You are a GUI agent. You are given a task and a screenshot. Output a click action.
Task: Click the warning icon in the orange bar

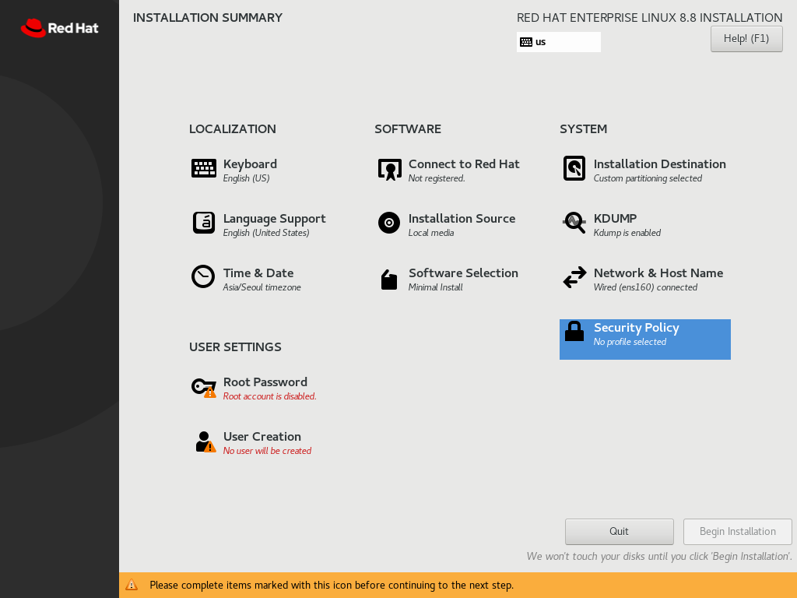point(132,585)
